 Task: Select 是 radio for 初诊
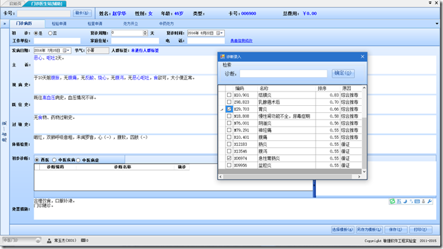point(36,33)
